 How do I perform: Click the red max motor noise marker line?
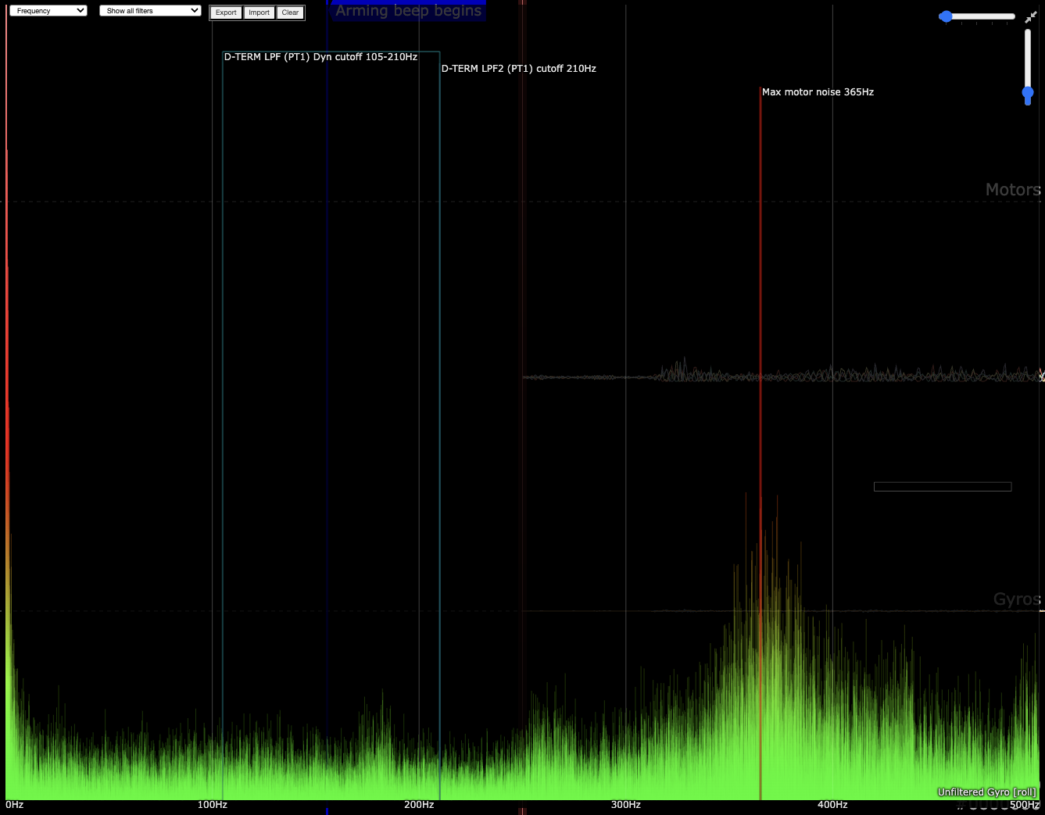pyautogui.click(x=760, y=313)
